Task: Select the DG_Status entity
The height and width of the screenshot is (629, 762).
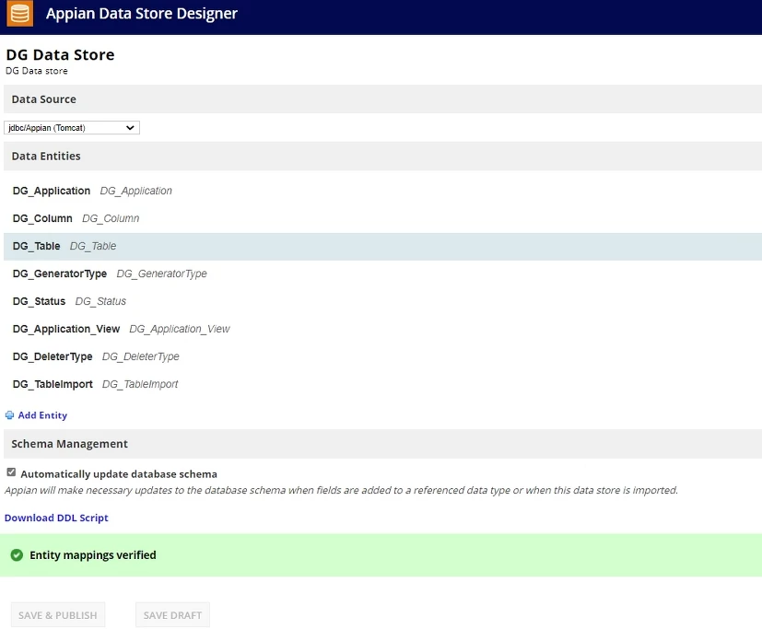Action: pos(39,302)
